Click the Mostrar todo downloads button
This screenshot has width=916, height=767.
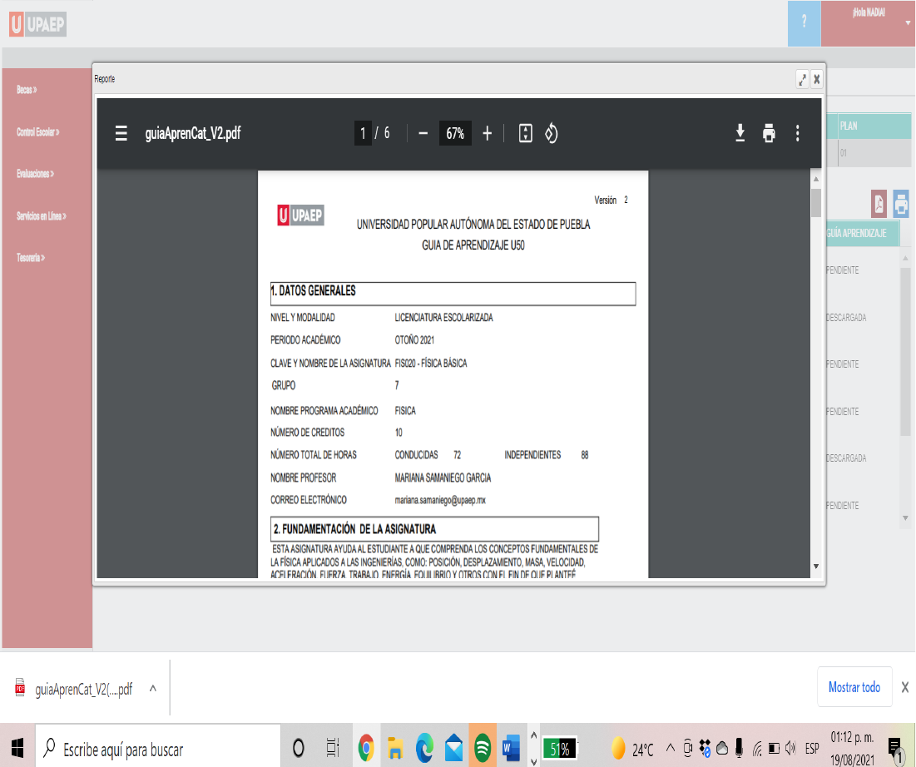pos(854,687)
